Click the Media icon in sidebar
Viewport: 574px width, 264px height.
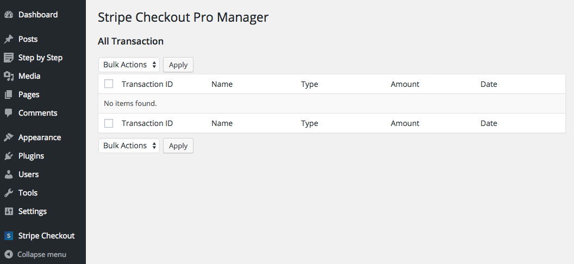click(9, 76)
